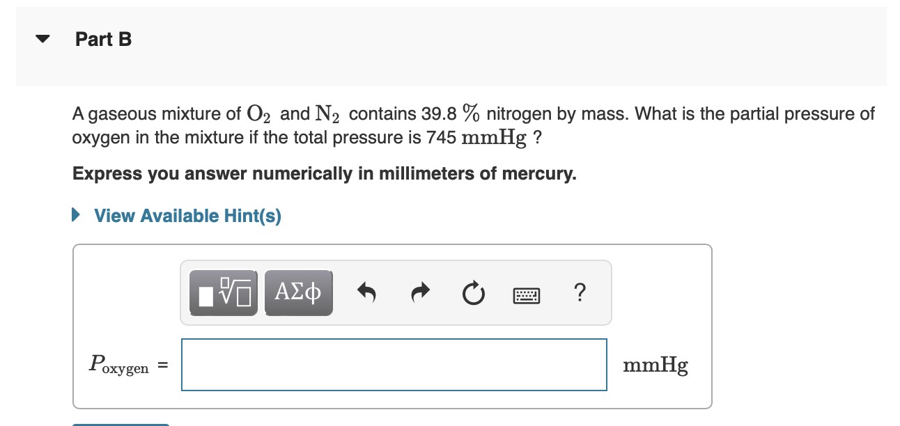
Task: Click the Part B disclosure triangle
Action: click(42, 39)
